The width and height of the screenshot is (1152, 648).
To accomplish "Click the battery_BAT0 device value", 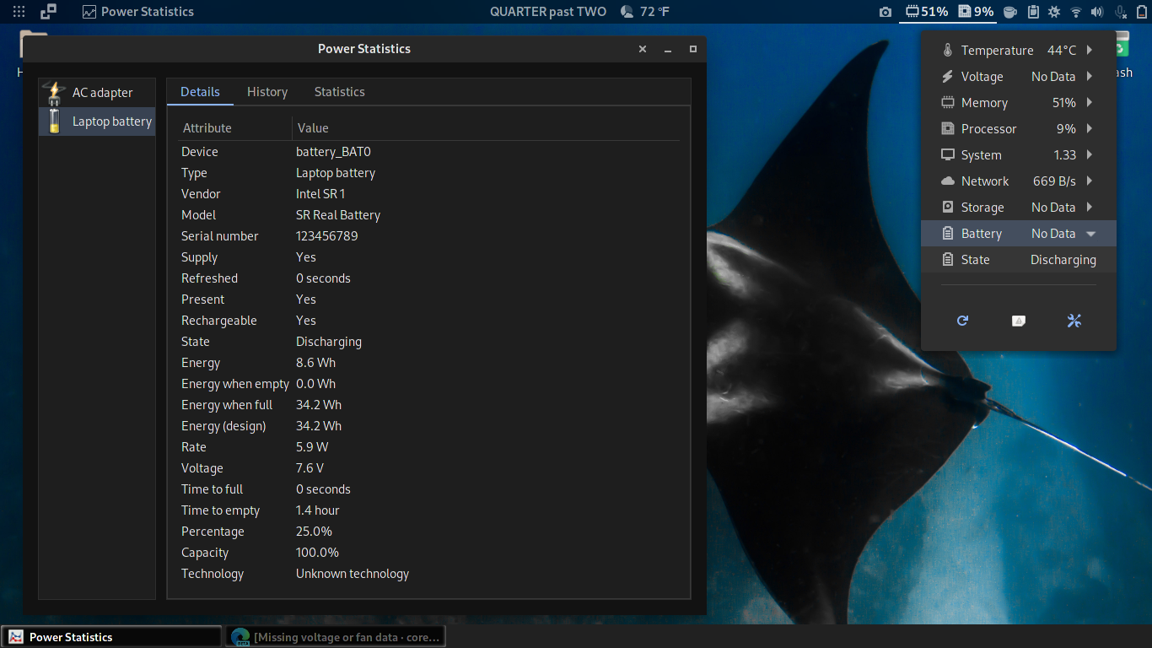I will [333, 152].
